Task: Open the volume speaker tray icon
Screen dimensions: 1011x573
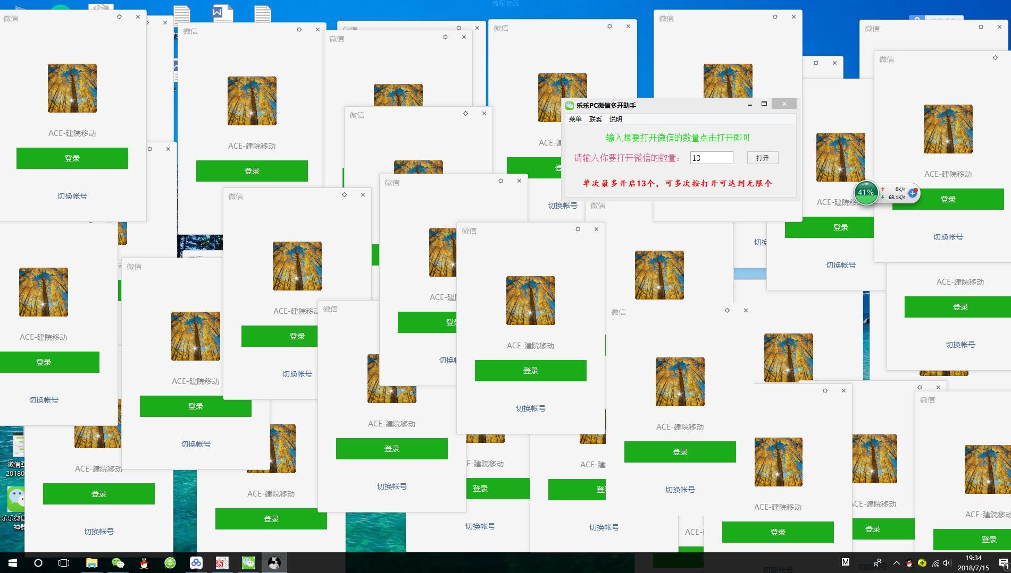Action: click(948, 563)
